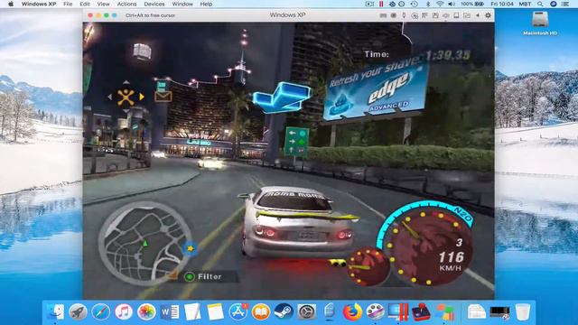Open Parallels Desktop from the Dock
The width and height of the screenshot is (578, 325).
click(398, 311)
